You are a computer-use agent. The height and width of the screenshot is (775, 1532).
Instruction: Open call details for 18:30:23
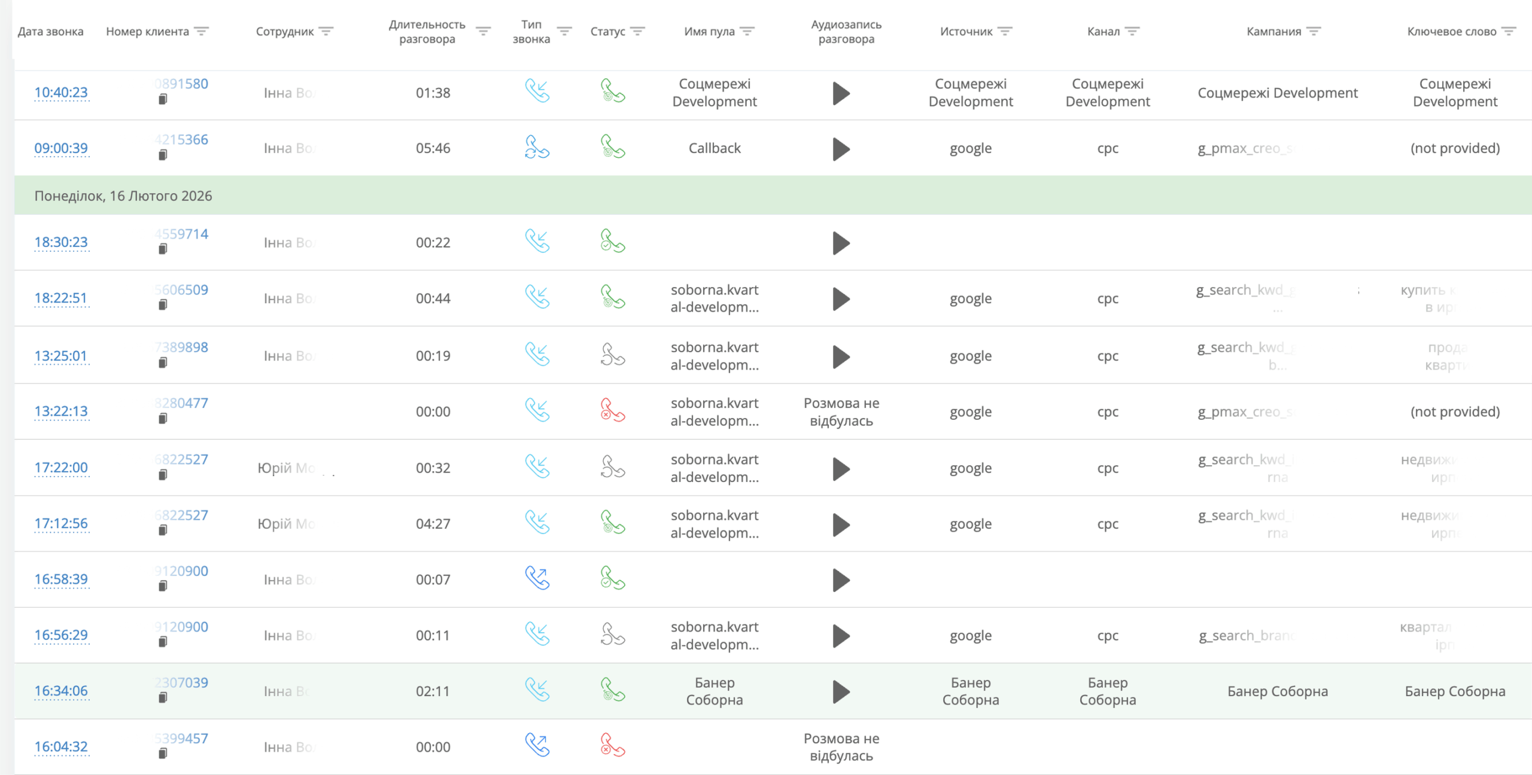61,242
